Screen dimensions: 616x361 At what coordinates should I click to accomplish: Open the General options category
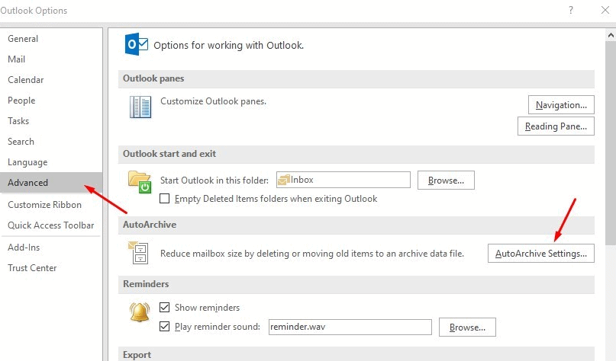coord(51,39)
